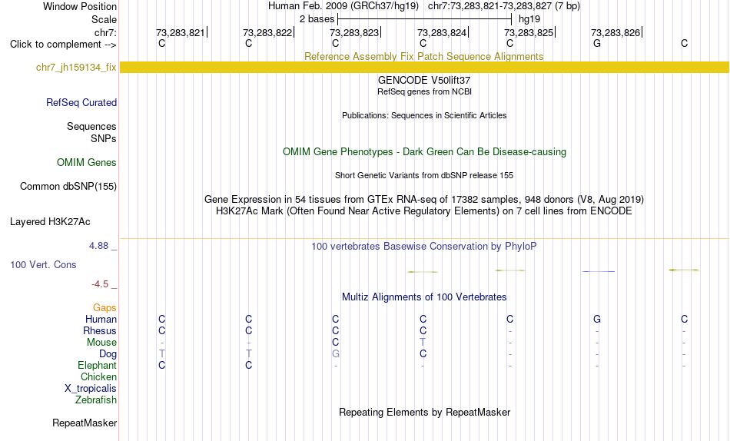This screenshot has width=730, height=441.
Task: Click base G in the Human alignment row
Action: 597,319
